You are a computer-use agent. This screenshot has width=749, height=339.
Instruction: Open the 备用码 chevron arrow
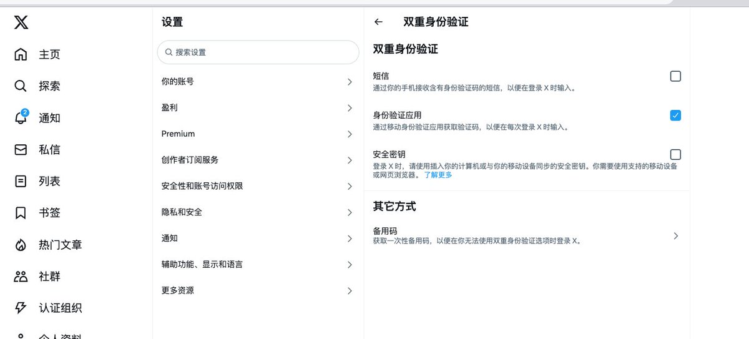(x=676, y=236)
